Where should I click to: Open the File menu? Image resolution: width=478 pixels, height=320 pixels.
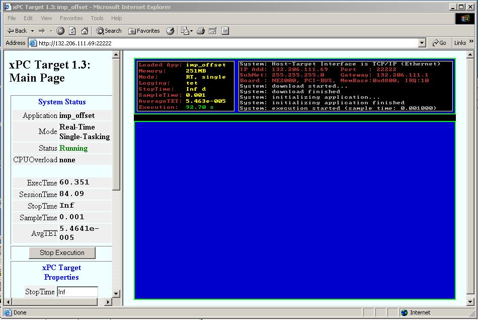pyautogui.click(x=12, y=18)
